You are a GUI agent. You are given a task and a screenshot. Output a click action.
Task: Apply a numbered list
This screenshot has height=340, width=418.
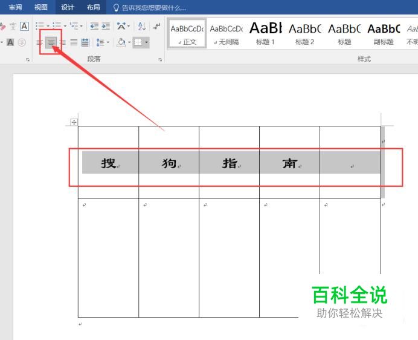point(57,26)
